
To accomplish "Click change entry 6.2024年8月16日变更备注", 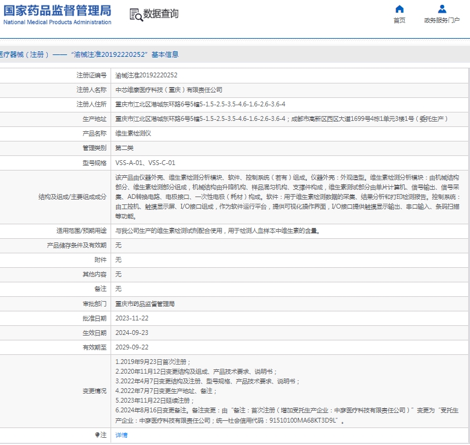I will point(288,415).
